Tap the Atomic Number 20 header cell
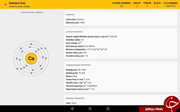Screen dimensions: 180x112 (121, 4)
